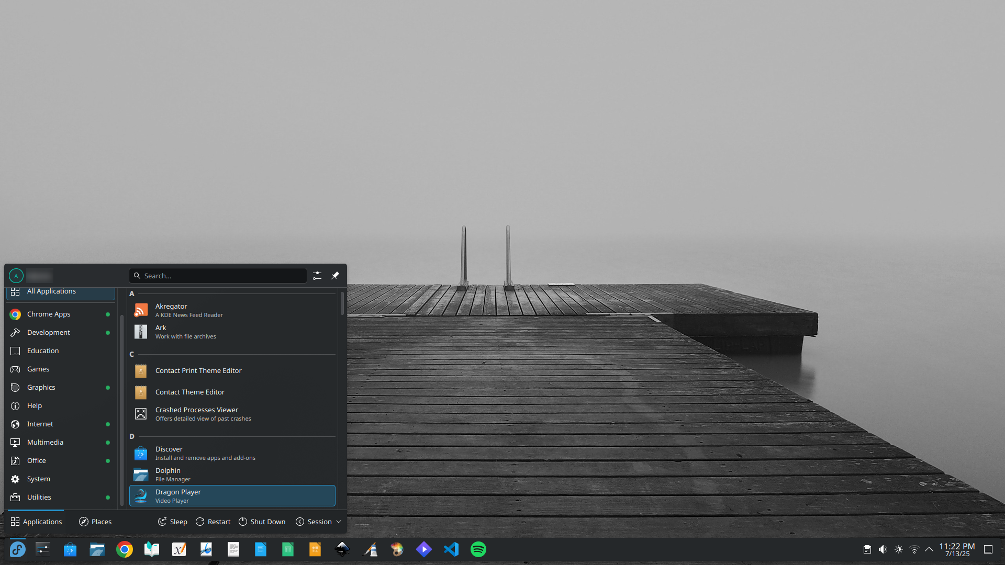The width and height of the screenshot is (1005, 565).
Task: Open the green LibreOffice Calc taskbar icon
Action: pyautogui.click(x=288, y=549)
